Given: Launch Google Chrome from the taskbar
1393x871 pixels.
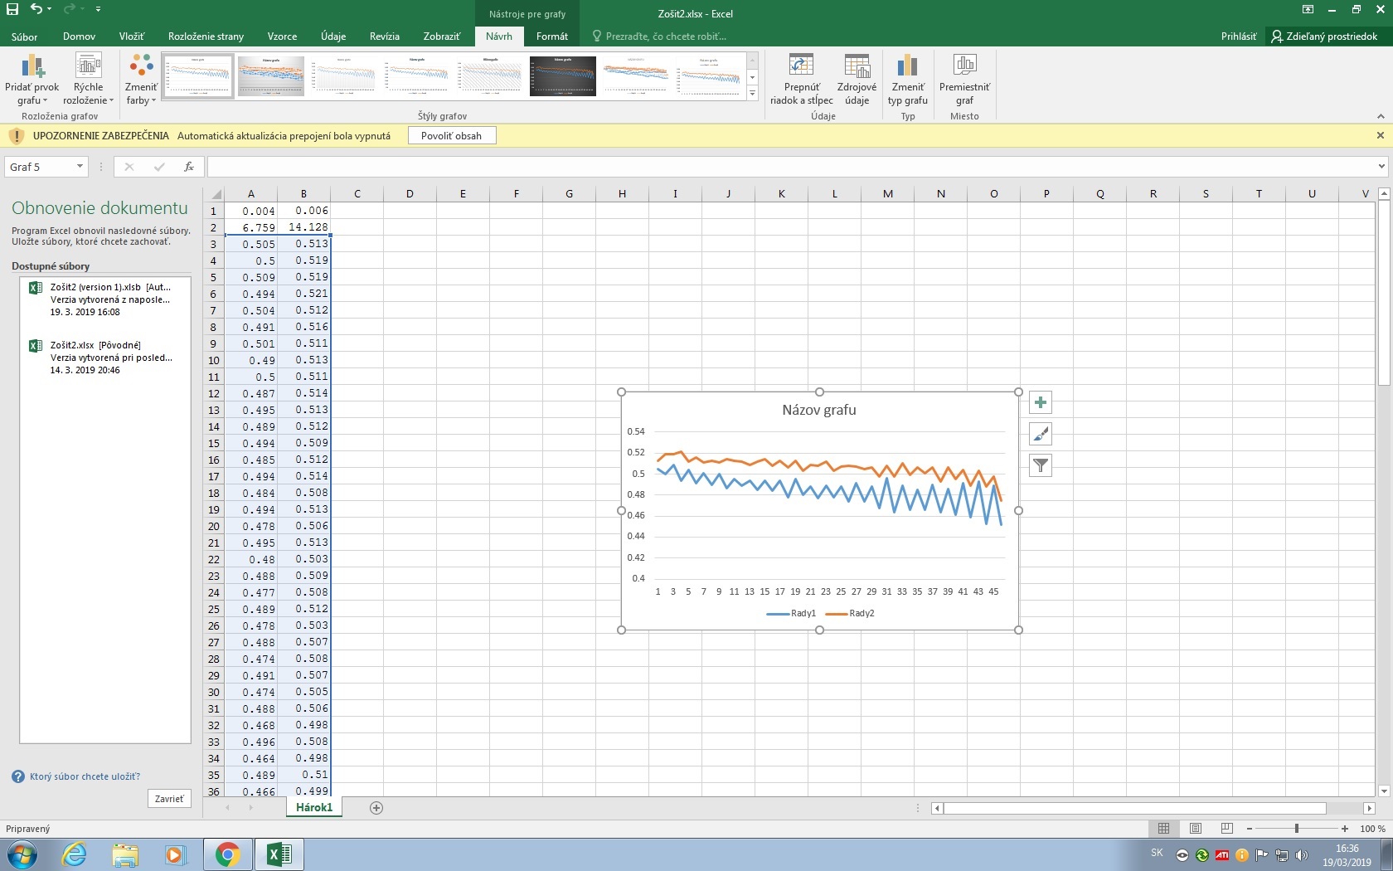Looking at the screenshot, I should (227, 854).
